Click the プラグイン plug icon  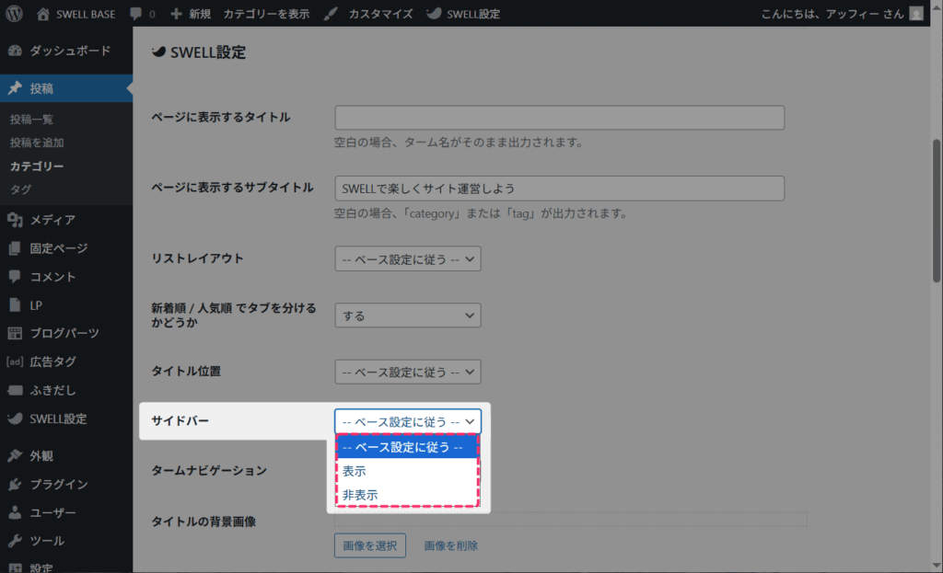click(15, 484)
